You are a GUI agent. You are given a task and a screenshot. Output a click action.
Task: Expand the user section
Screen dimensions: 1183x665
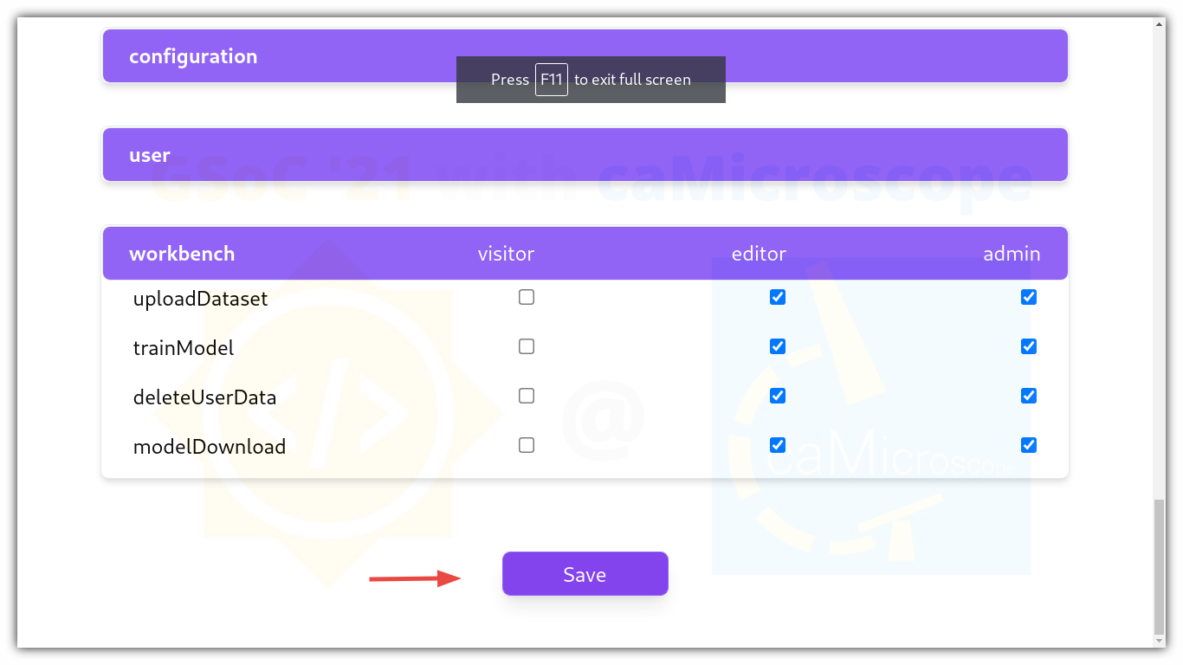click(x=585, y=155)
